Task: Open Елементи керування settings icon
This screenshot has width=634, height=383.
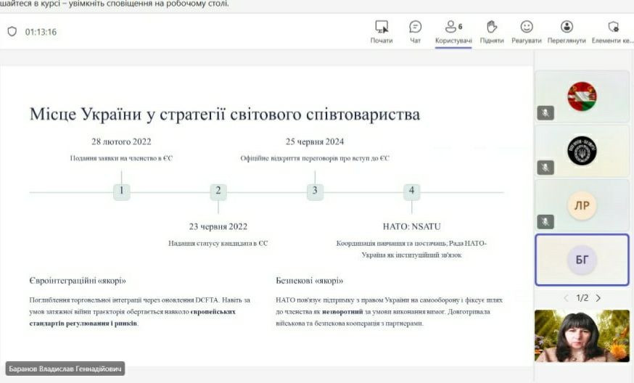Action: click(x=614, y=27)
